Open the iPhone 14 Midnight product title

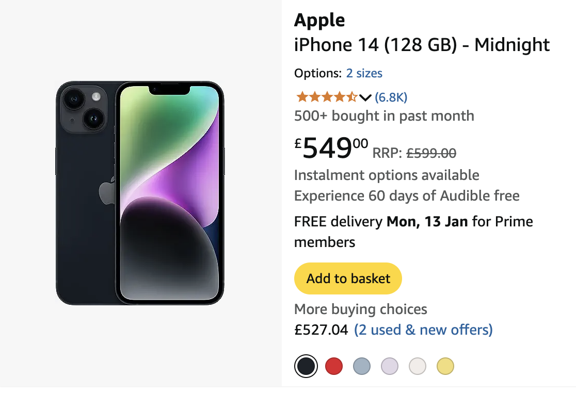click(422, 45)
